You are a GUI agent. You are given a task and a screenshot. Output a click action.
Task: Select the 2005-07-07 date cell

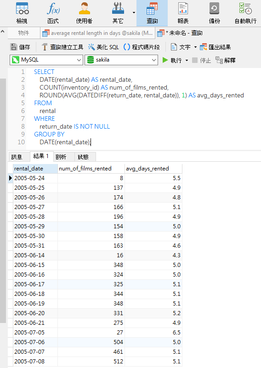click(x=35, y=351)
